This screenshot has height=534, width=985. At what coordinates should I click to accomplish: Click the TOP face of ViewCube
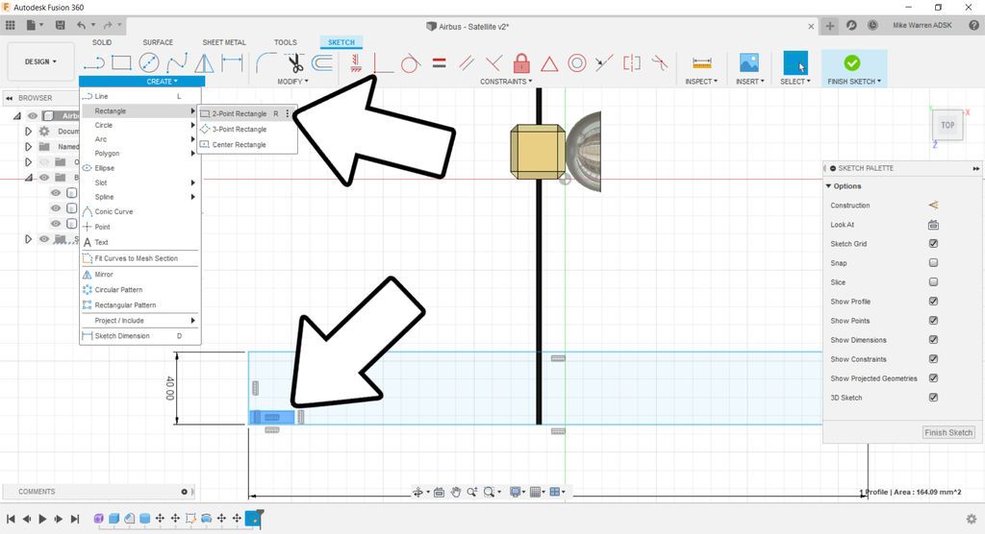coord(947,125)
